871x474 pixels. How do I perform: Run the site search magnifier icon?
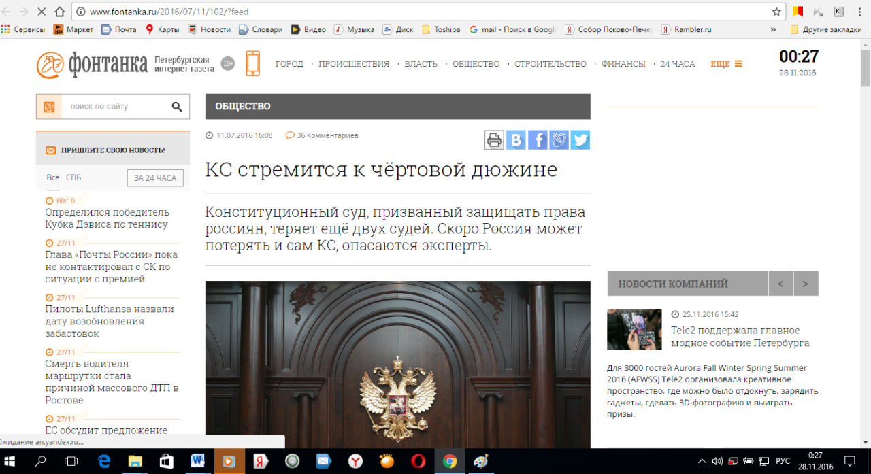177,106
